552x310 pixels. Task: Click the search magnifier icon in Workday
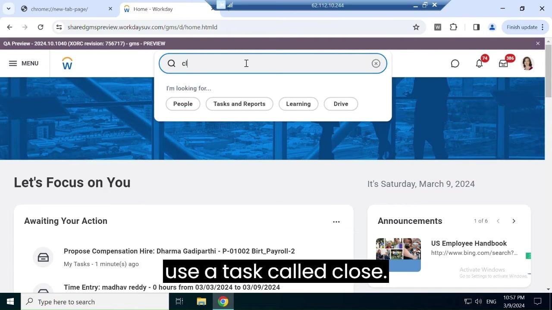point(172,63)
